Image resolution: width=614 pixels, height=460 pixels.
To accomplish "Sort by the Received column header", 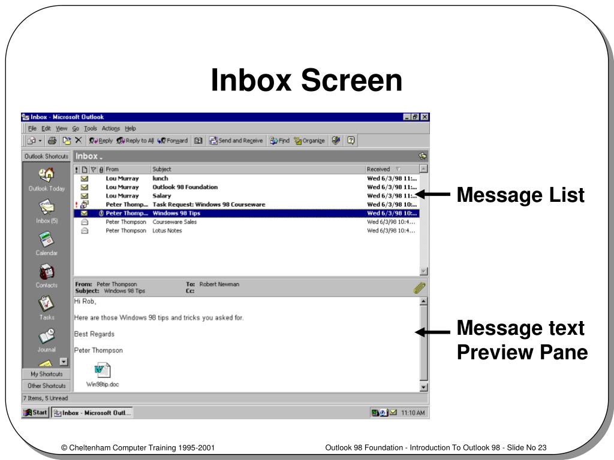I will [392, 170].
